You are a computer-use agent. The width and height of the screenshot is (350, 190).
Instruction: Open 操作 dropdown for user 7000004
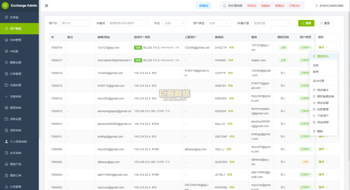point(323,174)
